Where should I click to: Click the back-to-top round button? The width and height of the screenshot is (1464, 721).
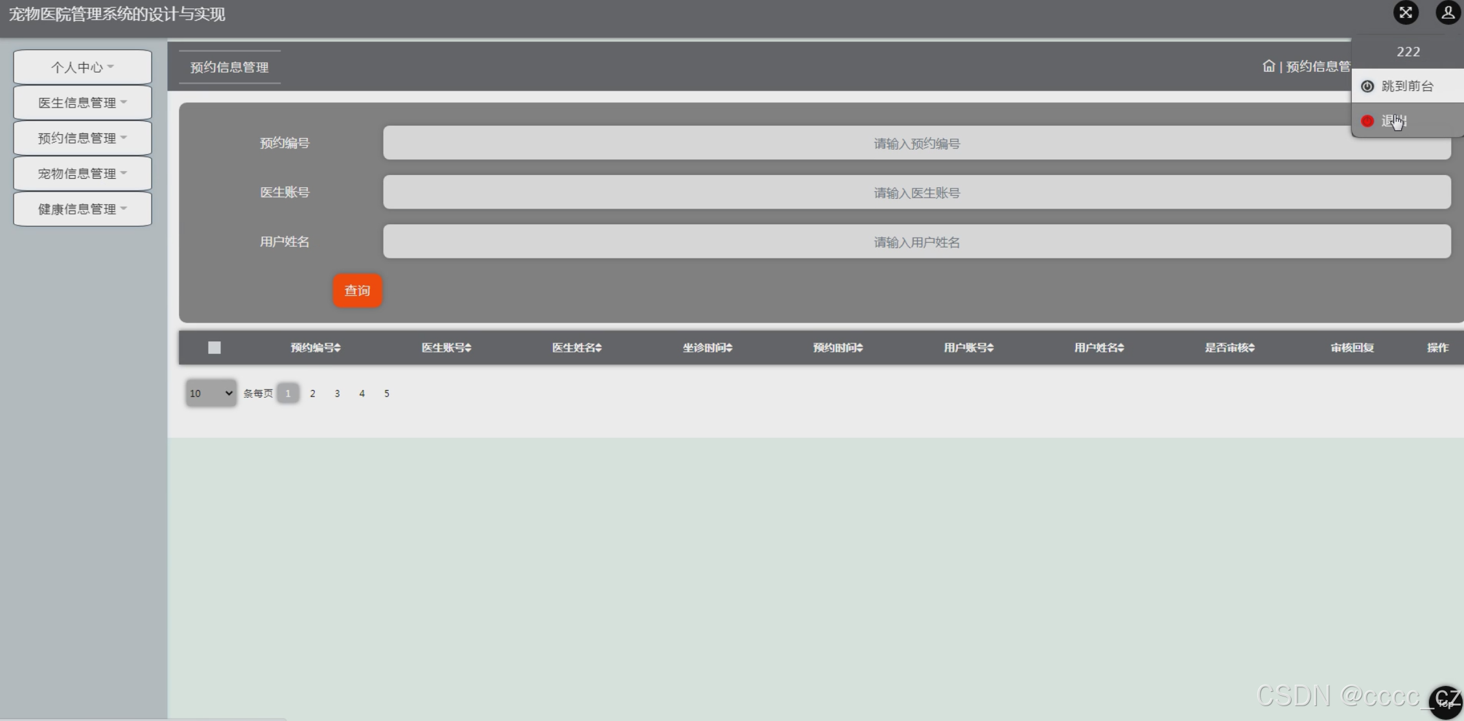click(1445, 702)
